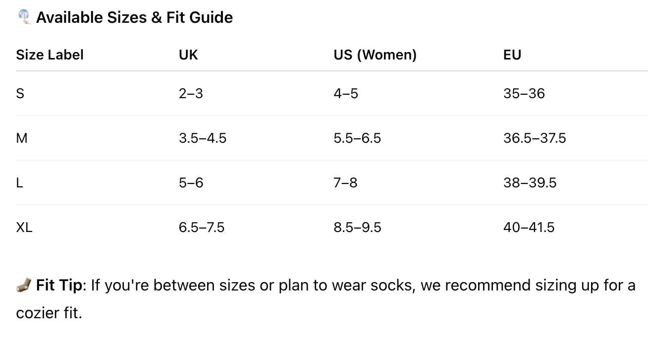Select the Size Label column header
The width and height of the screenshot is (648, 347).
pyautogui.click(x=50, y=55)
